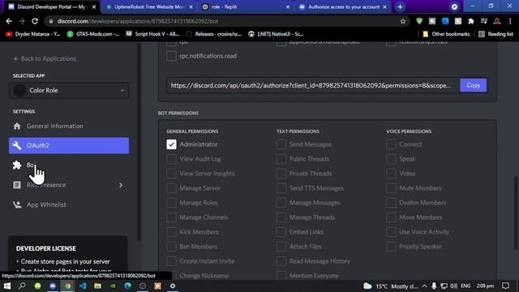519x292 pixels.
Task: Check the Manage Messages permission
Action: click(281, 203)
